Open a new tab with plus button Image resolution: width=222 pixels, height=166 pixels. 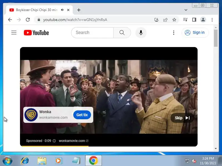coord(79,10)
